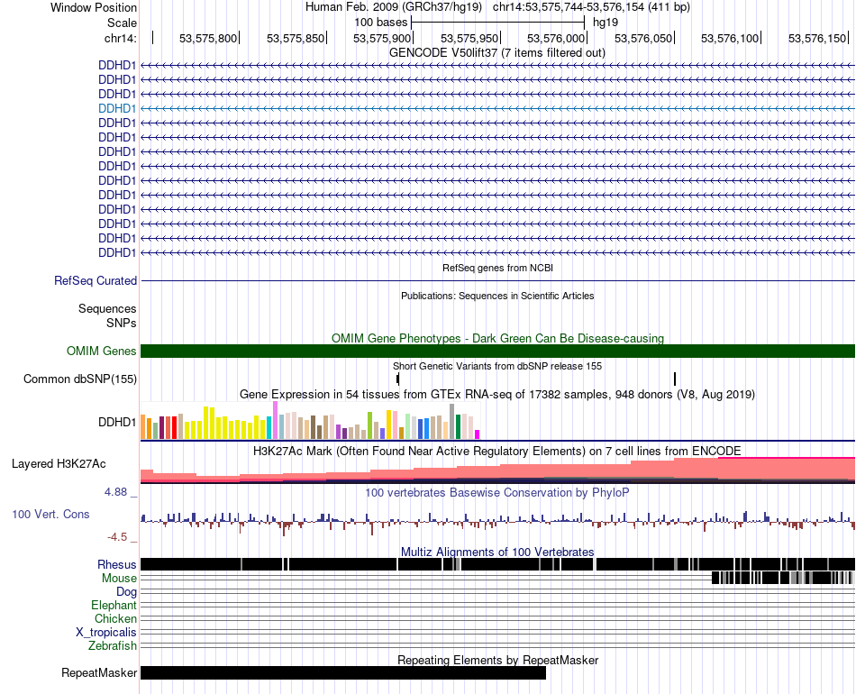
Task: Select the Mouse alignment row label
Action: pos(119,579)
